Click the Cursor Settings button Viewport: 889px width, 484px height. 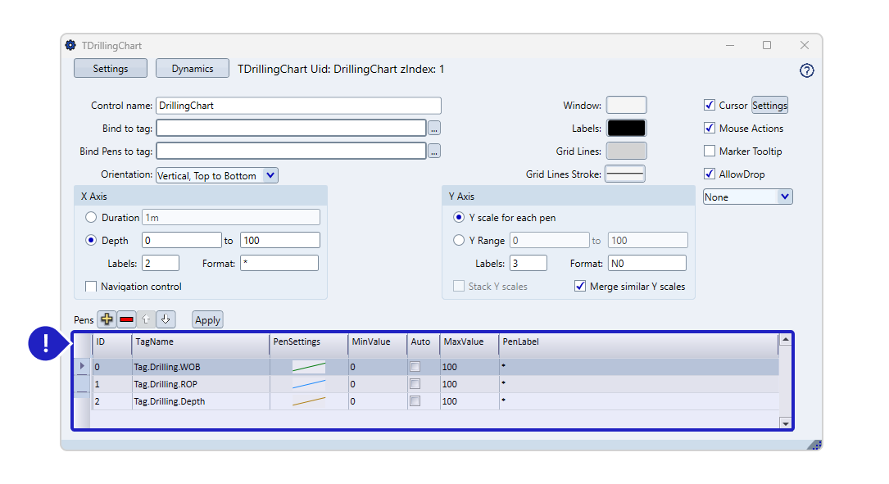(x=769, y=106)
